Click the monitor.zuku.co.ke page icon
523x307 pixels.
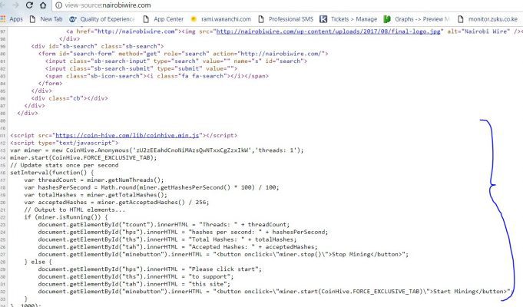tap(461, 19)
